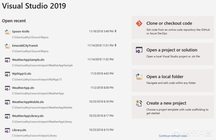The image size is (216, 140).
Task: Click the folder icon beside EmeraldCityTransit
Action: [x=7, y=46]
